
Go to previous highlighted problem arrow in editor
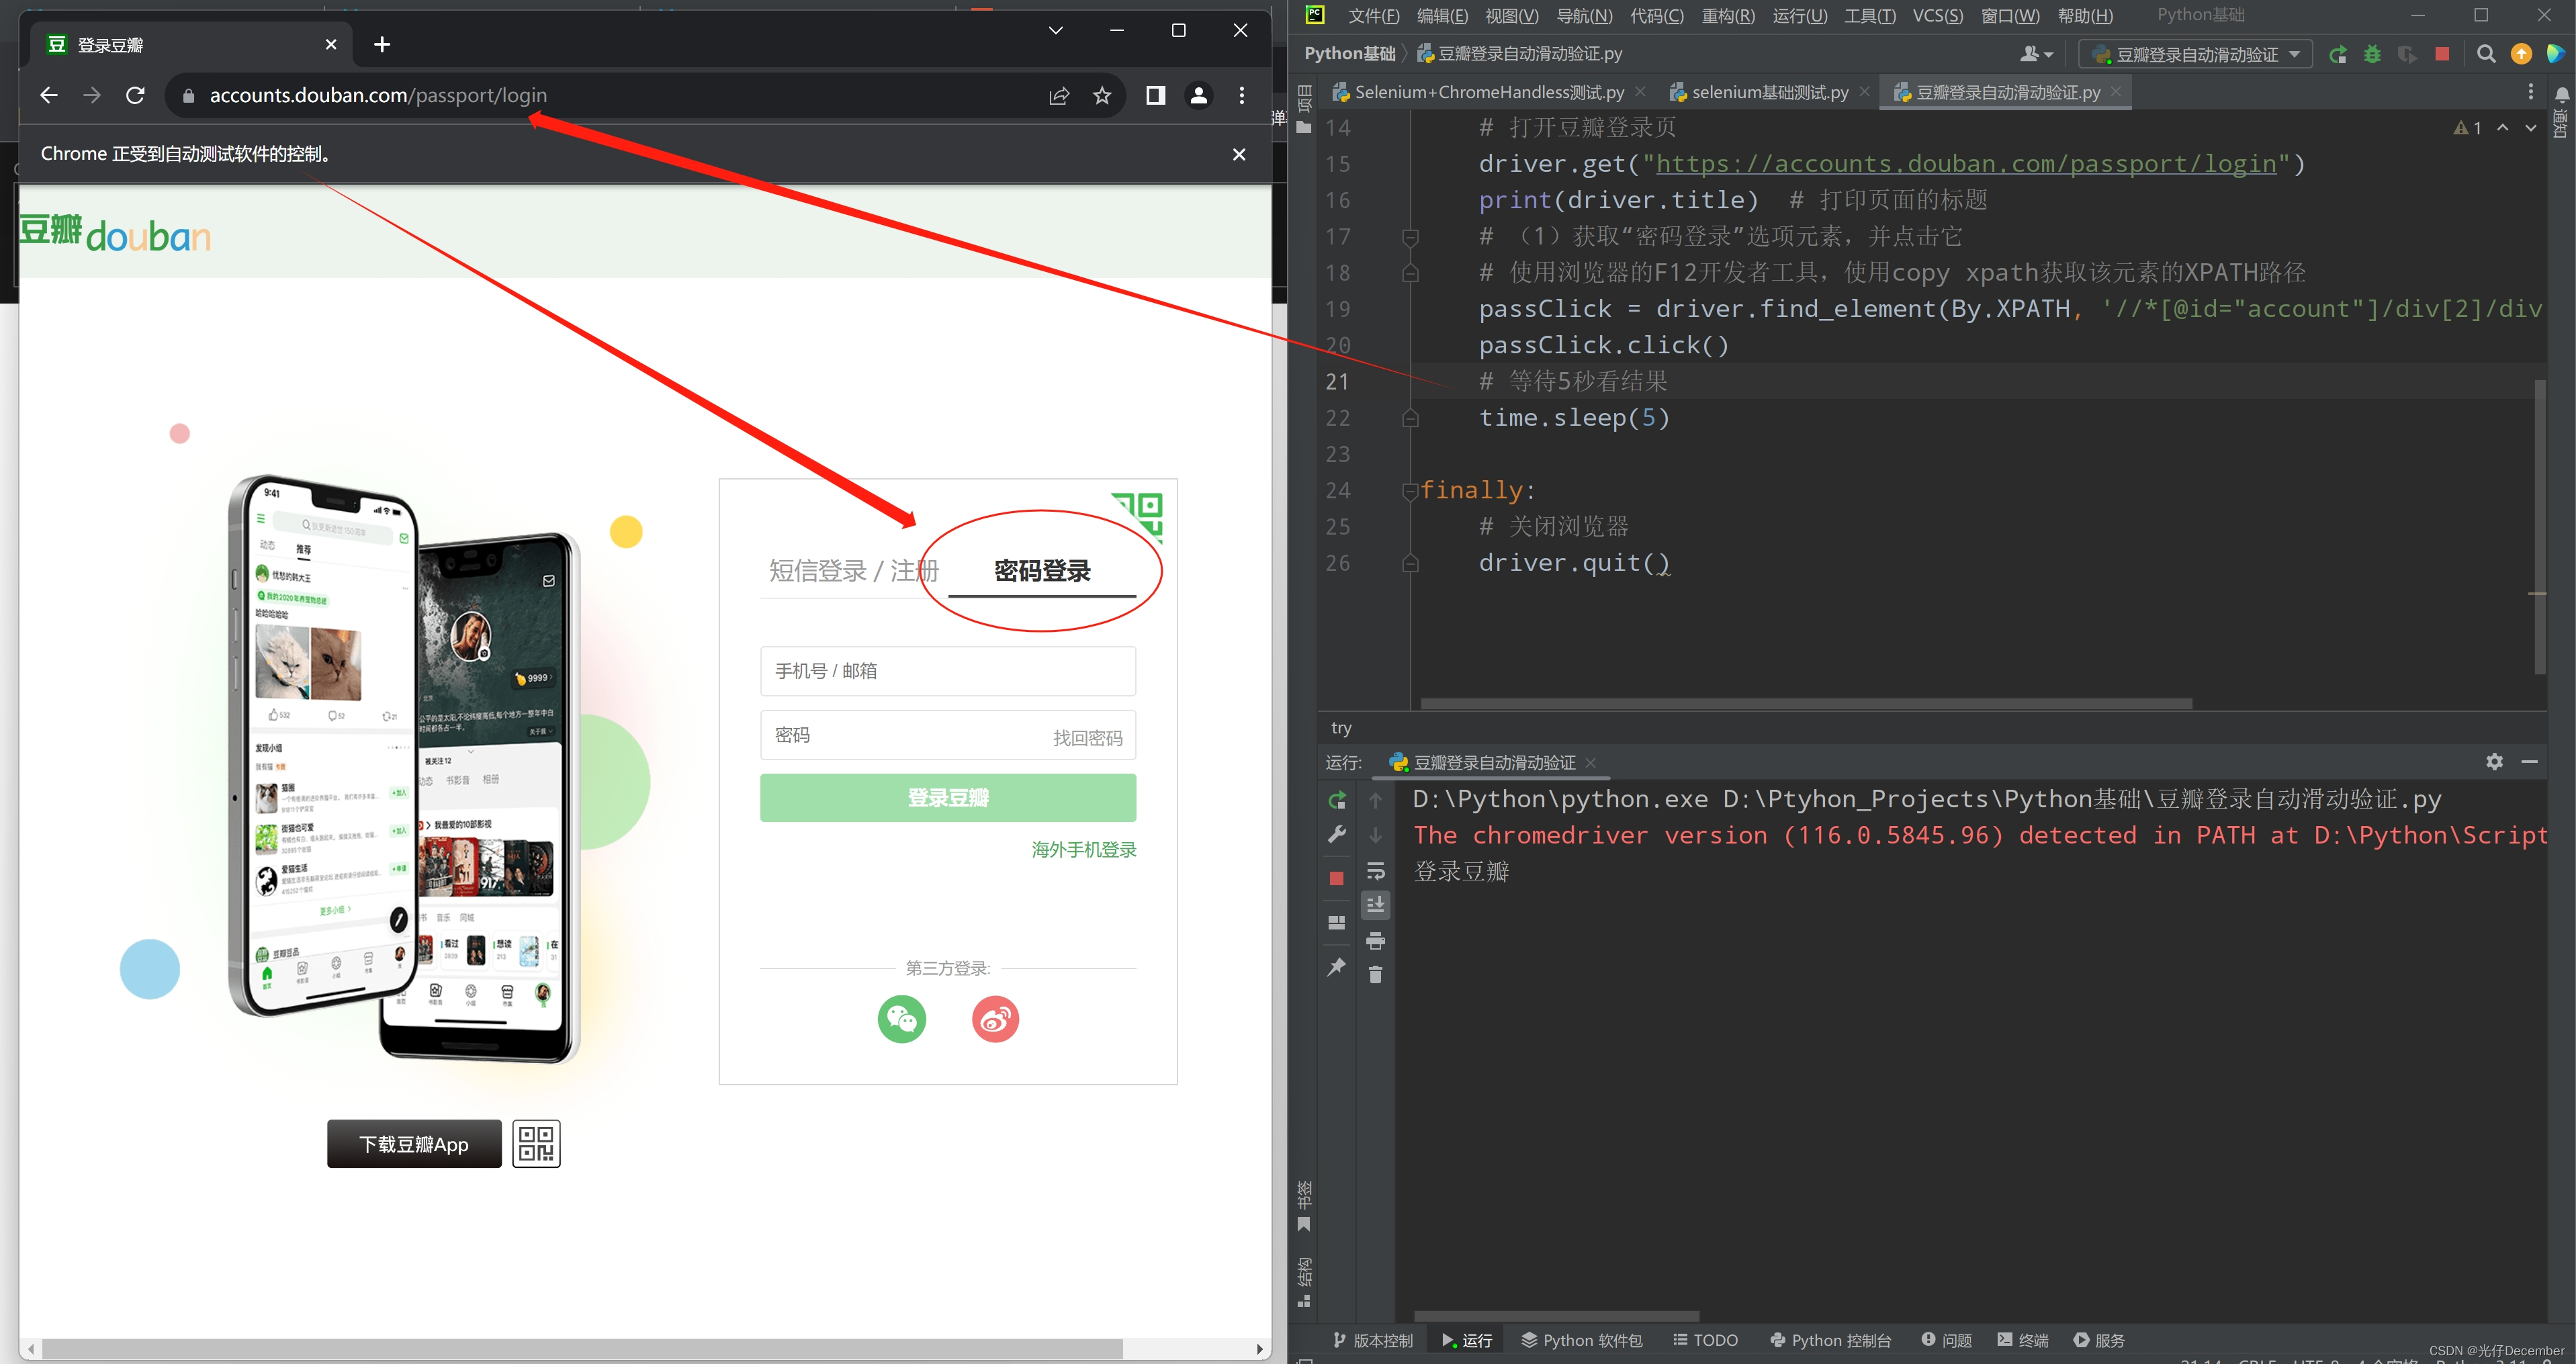(x=2503, y=128)
